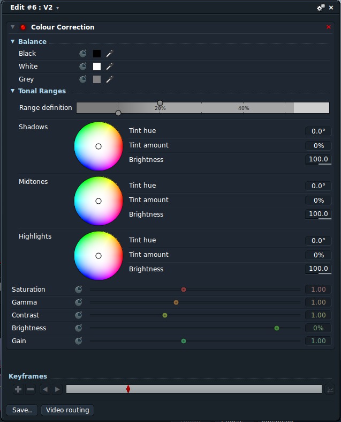Jump to the next keyframe arrow
Screen dimensions: 341x422
[57, 389]
